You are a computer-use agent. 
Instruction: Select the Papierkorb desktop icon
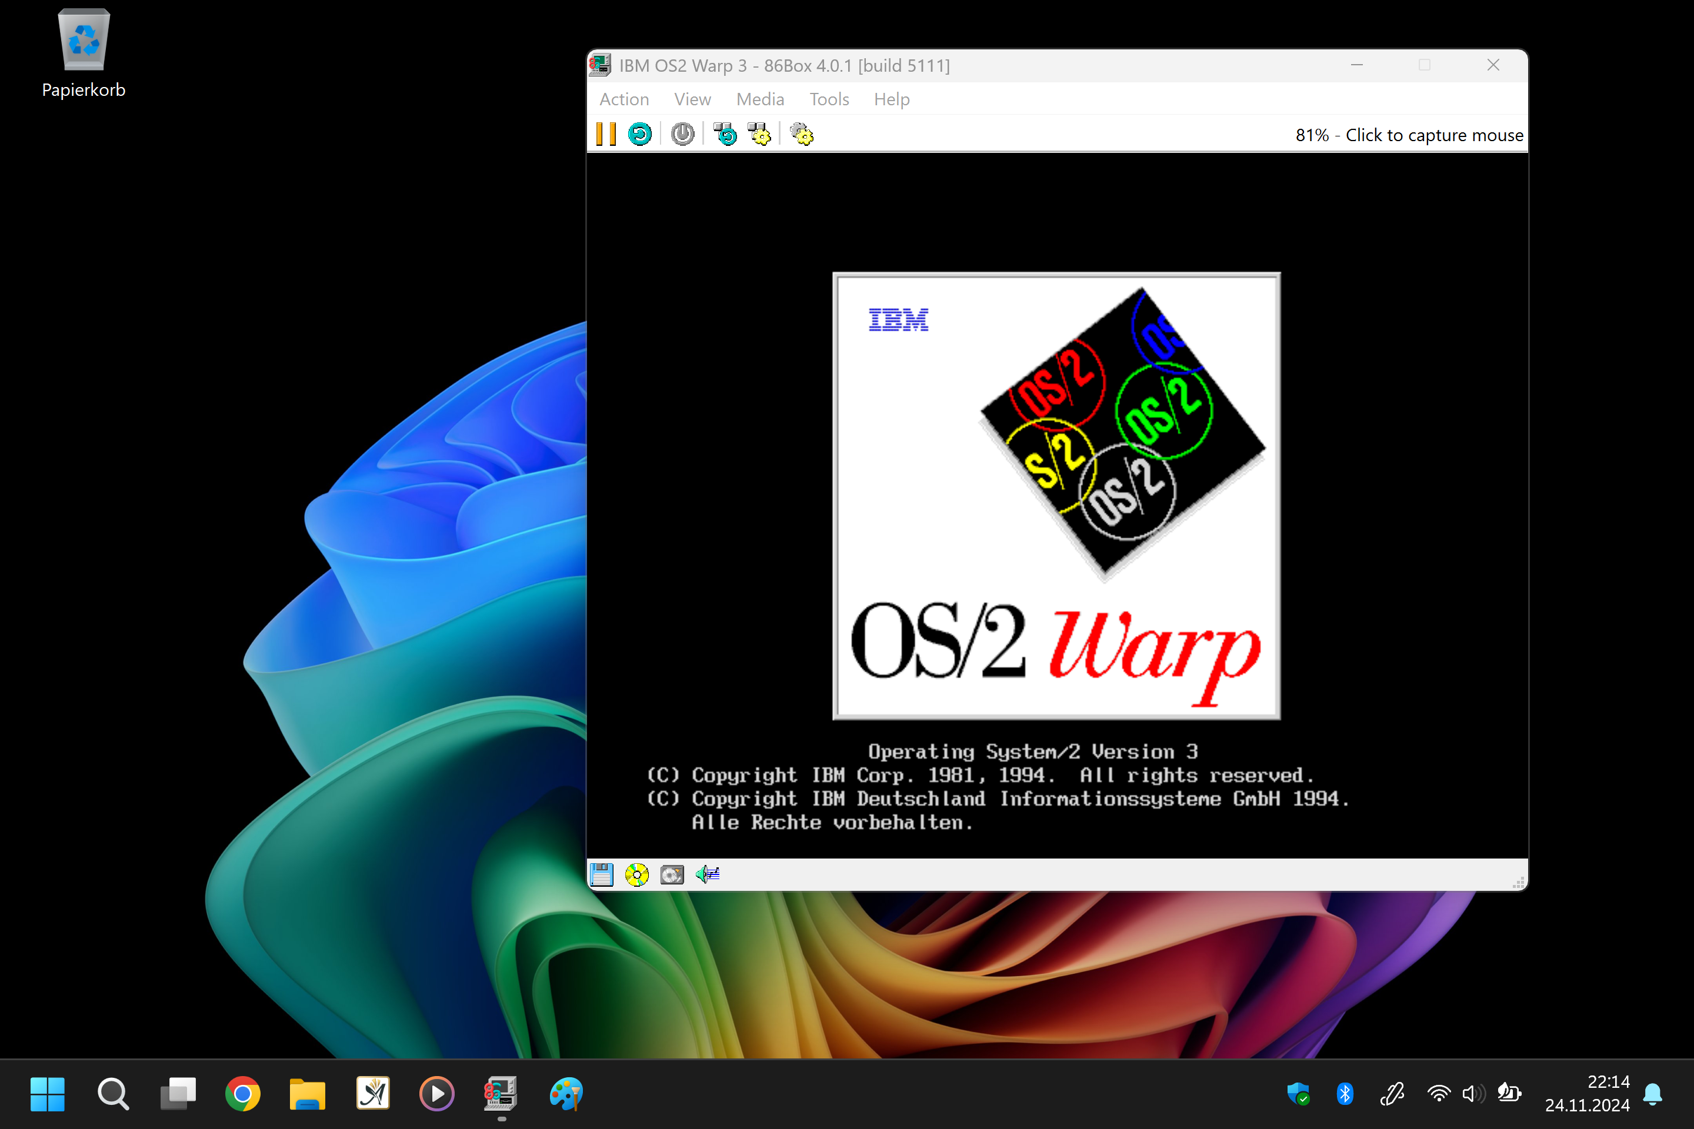tap(84, 54)
